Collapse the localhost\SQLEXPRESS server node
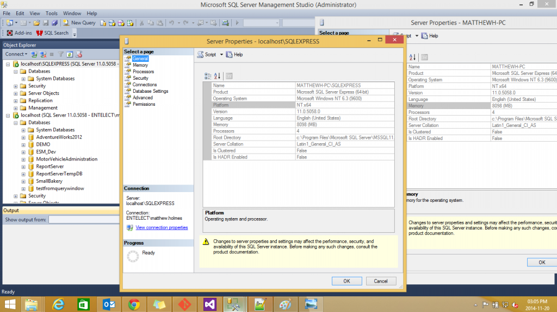This screenshot has height=312, width=557. [x=8, y=64]
